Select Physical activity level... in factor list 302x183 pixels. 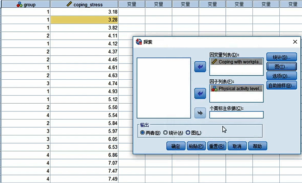(236, 89)
